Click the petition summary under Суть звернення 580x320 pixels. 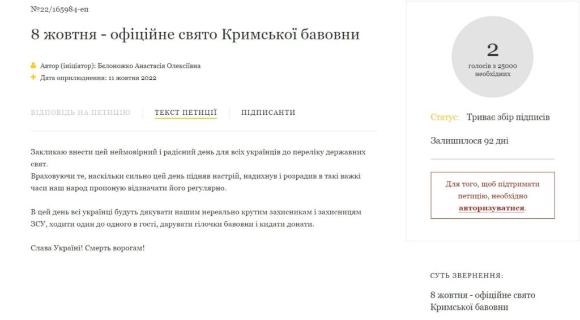[x=483, y=301]
